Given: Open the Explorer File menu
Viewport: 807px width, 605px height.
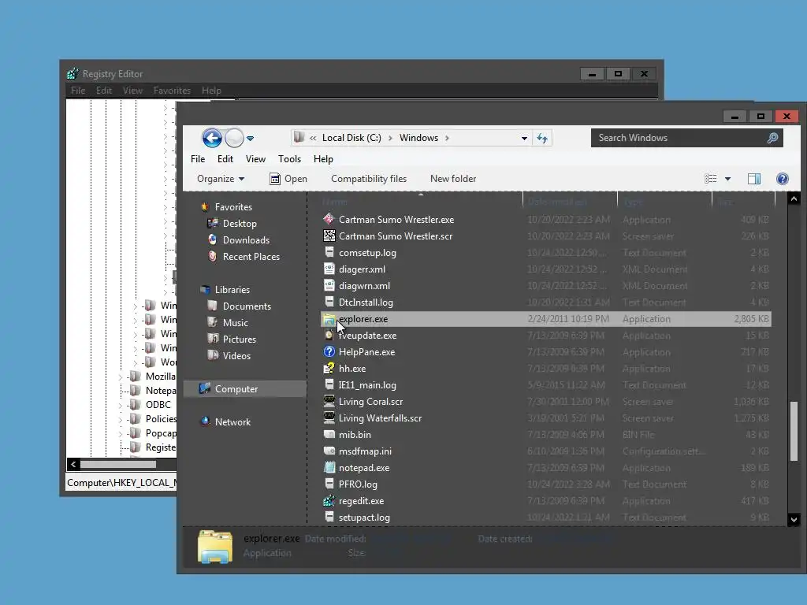Looking at the screenshot, I should [198, 159].
